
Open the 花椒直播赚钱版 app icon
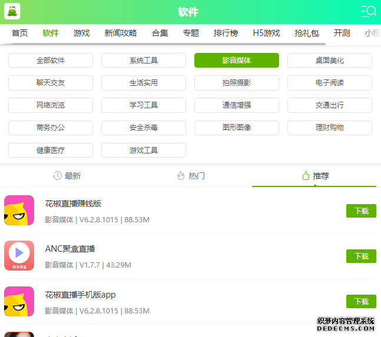(19, 210)
